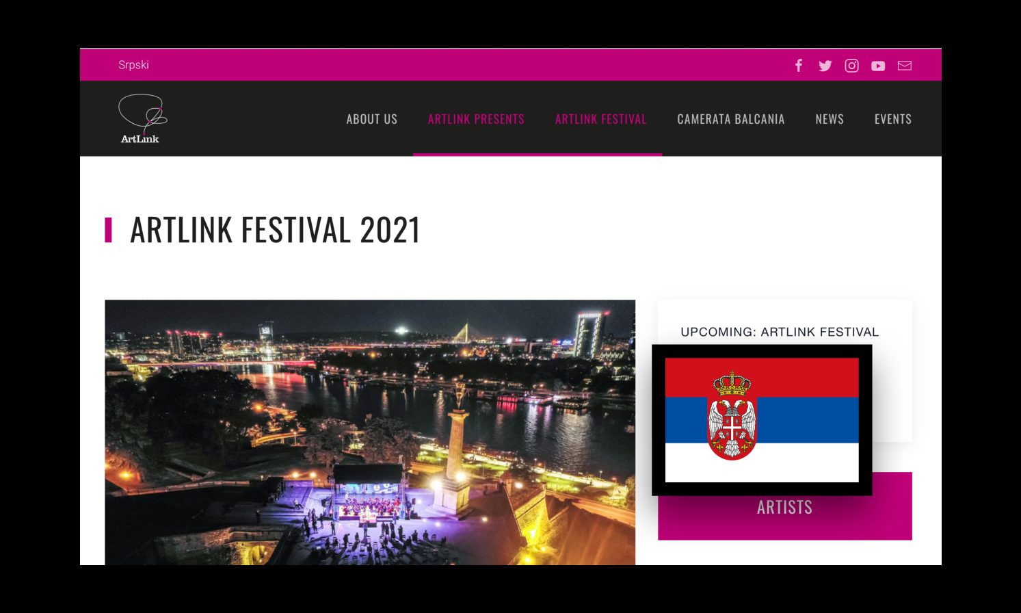Open the Facebook social icon

798,66
